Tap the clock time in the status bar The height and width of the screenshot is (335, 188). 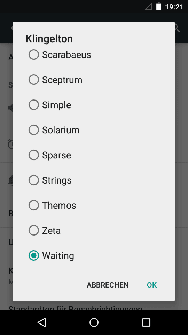click(174, 7)
